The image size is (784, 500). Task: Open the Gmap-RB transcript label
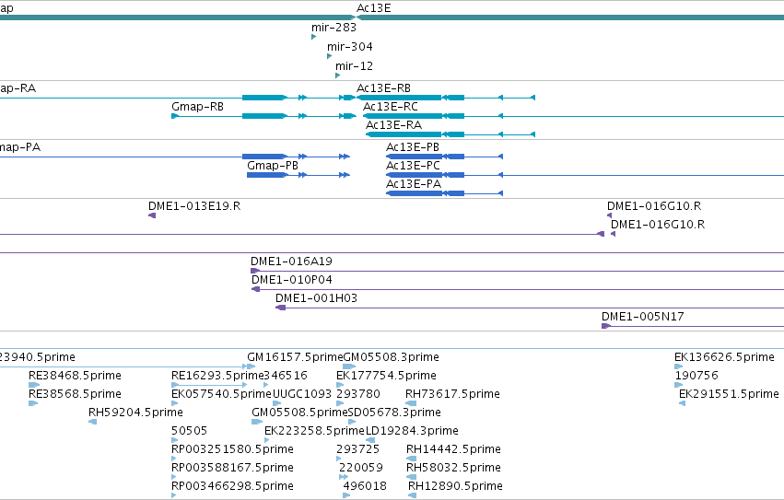pos(197,107)
